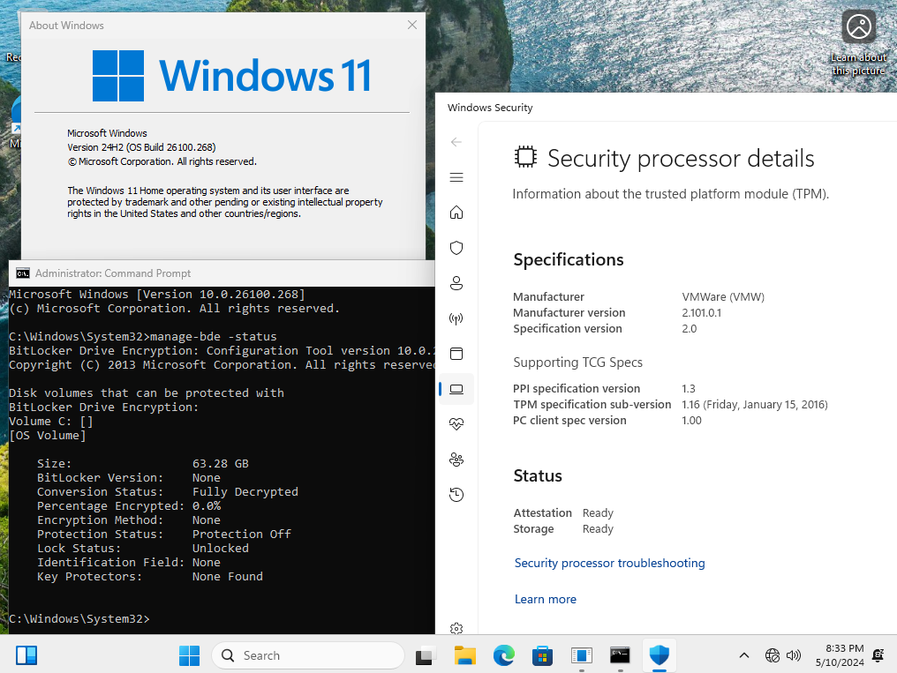Click Security processor troubleshooting link

(609, 564)
